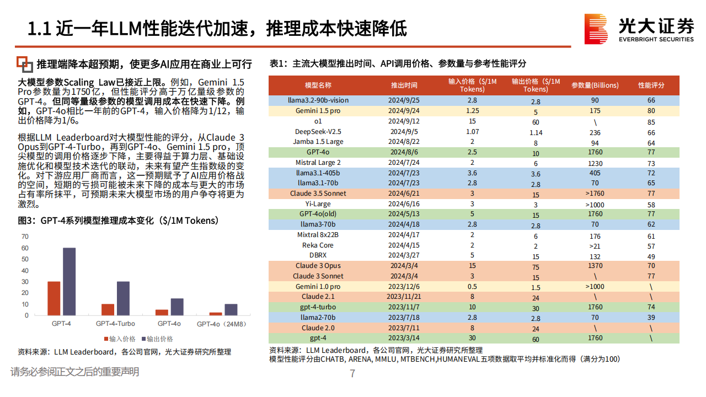The image size is (706, 397).
Task: Click the 表1 table caption
Action: pos(398,63)
